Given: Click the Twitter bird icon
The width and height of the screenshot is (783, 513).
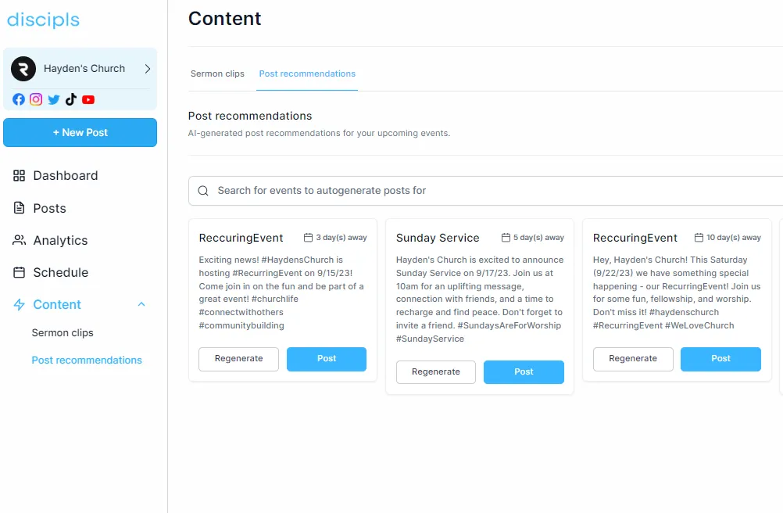Looking at the screenshot, I should pyautogui.click(x=53, y=99).
